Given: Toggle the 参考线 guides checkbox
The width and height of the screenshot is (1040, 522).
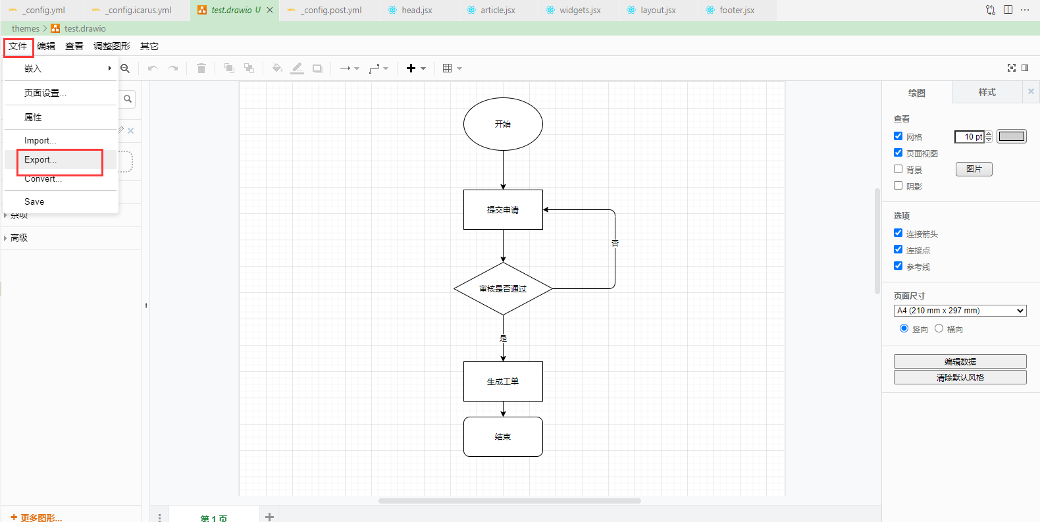Looking at the screenshot, I should pyautogui.click(x=898, y=266).
